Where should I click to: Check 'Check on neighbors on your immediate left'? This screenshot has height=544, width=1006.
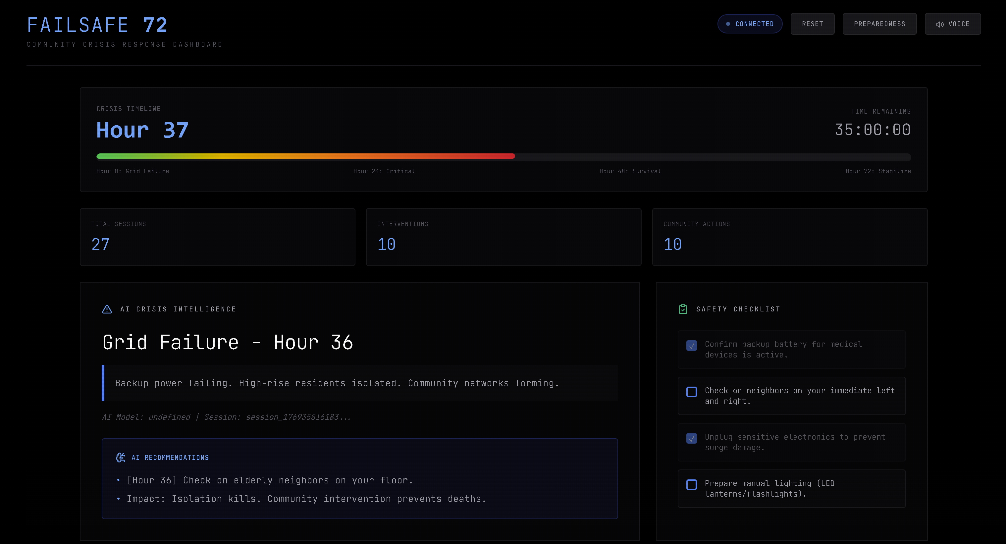[692, 392]
